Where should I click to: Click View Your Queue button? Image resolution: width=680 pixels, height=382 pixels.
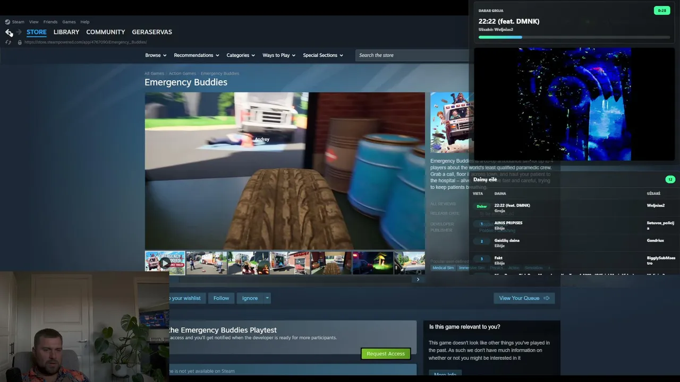coord(524,298)
